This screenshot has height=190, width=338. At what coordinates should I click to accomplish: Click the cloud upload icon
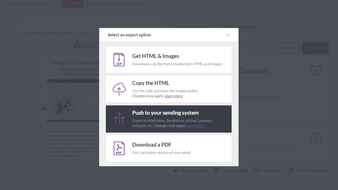(x=119, y=89)
